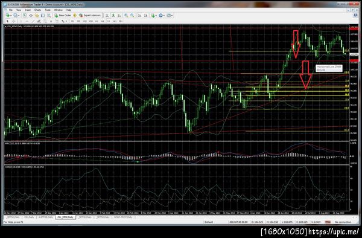Select the Draw Text 'A' tool
This screenshot has width=362, height=238.
tap(51, 21)
